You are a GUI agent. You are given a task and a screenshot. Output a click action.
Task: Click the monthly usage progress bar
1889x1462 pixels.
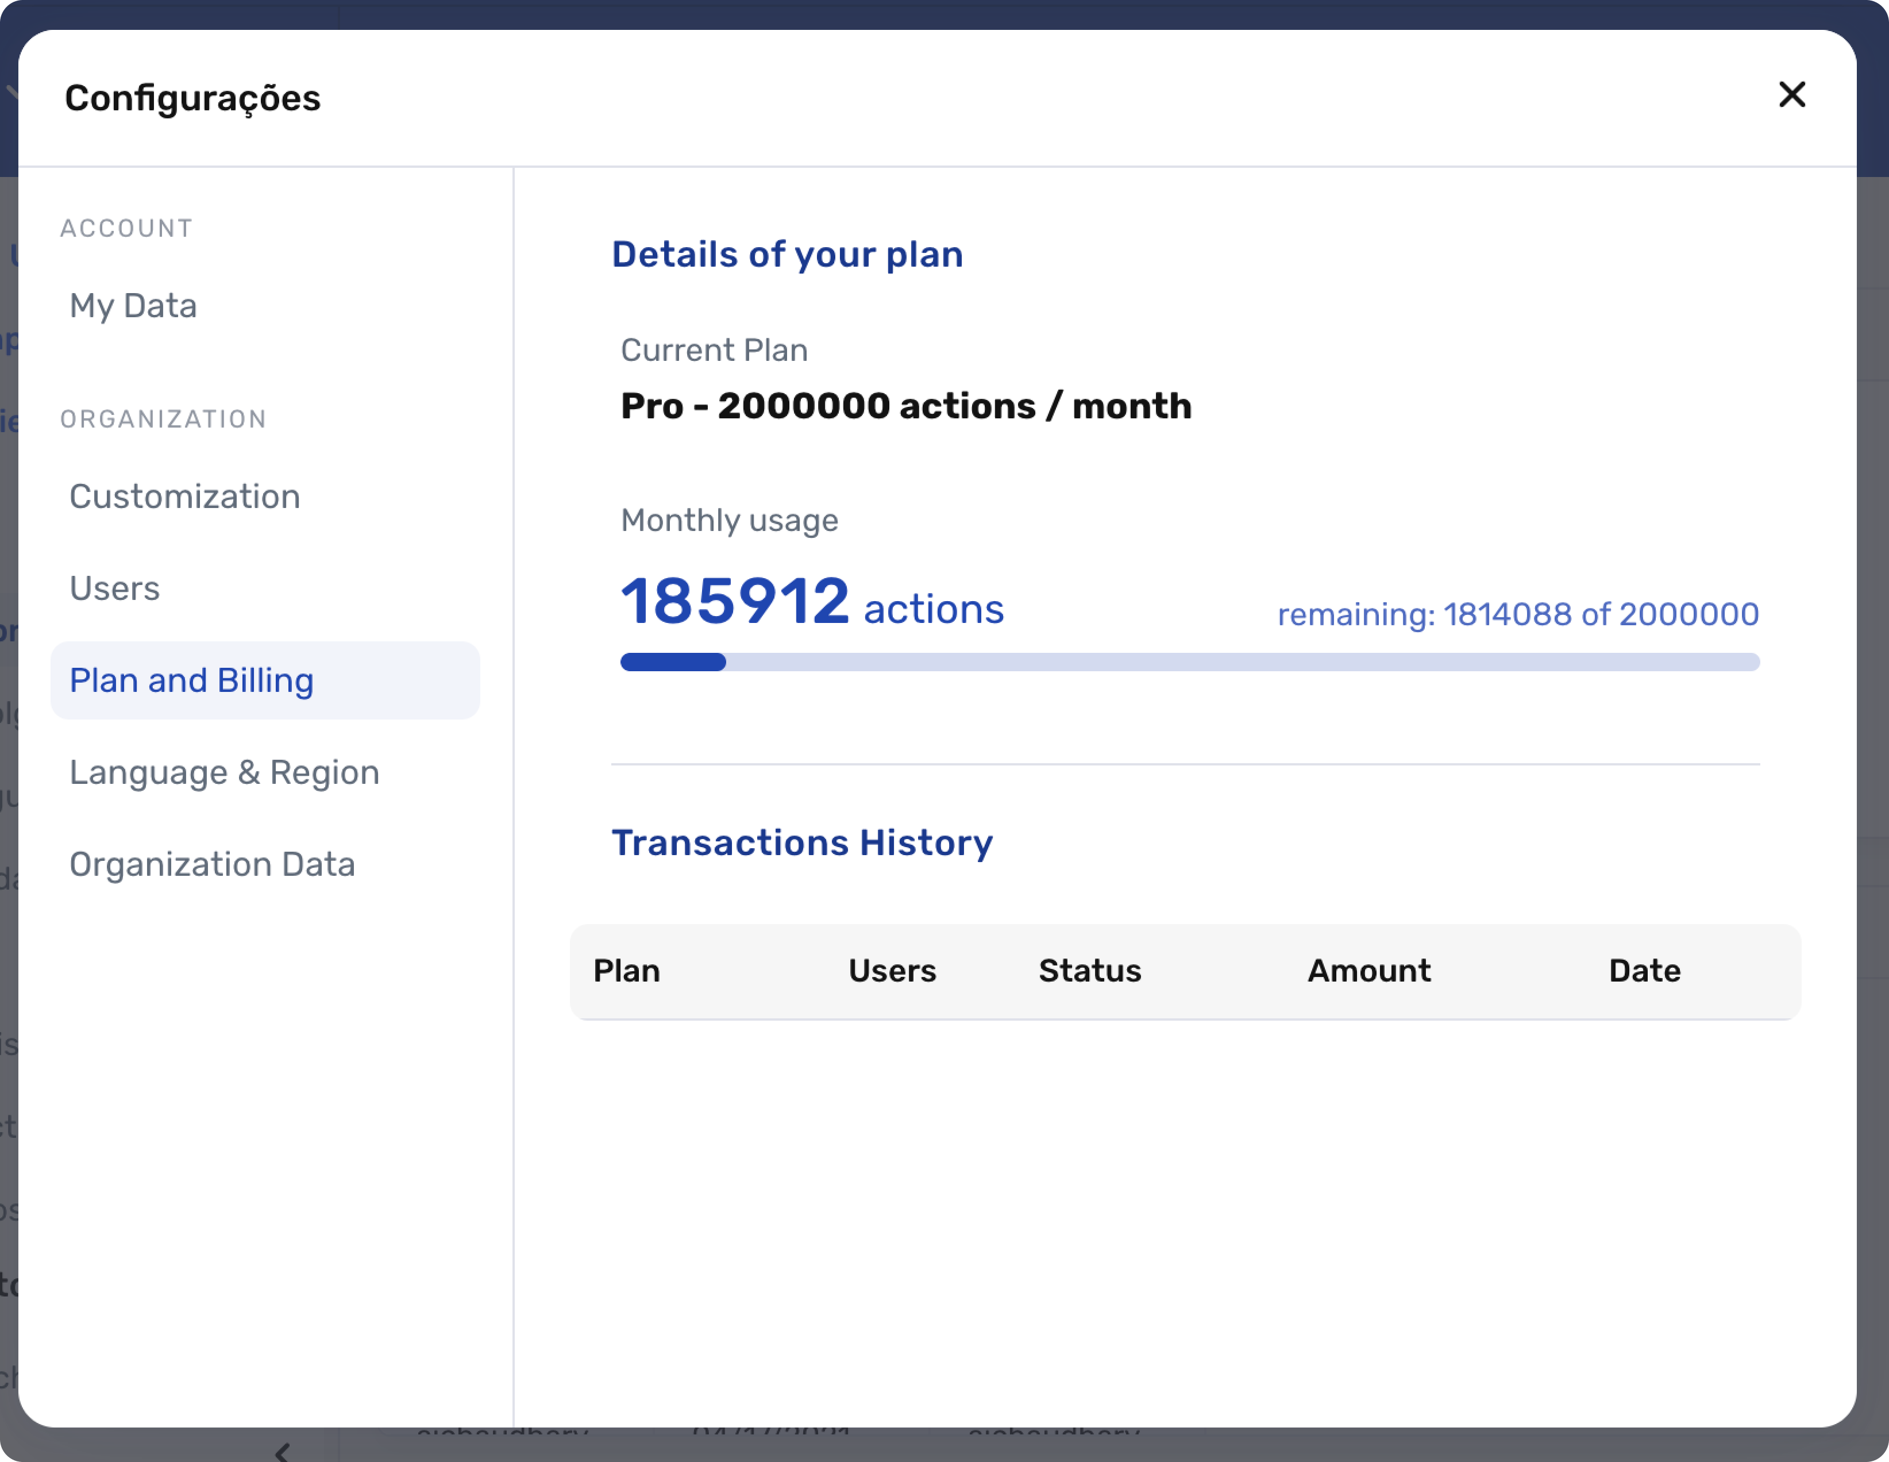(x=1189, y=662)
